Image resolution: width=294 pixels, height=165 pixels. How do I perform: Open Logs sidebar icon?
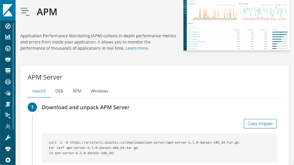pyautogui.click(x=8, y=104)
